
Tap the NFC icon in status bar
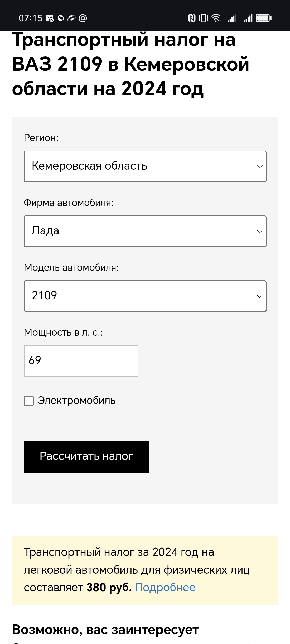coord(191,18)
